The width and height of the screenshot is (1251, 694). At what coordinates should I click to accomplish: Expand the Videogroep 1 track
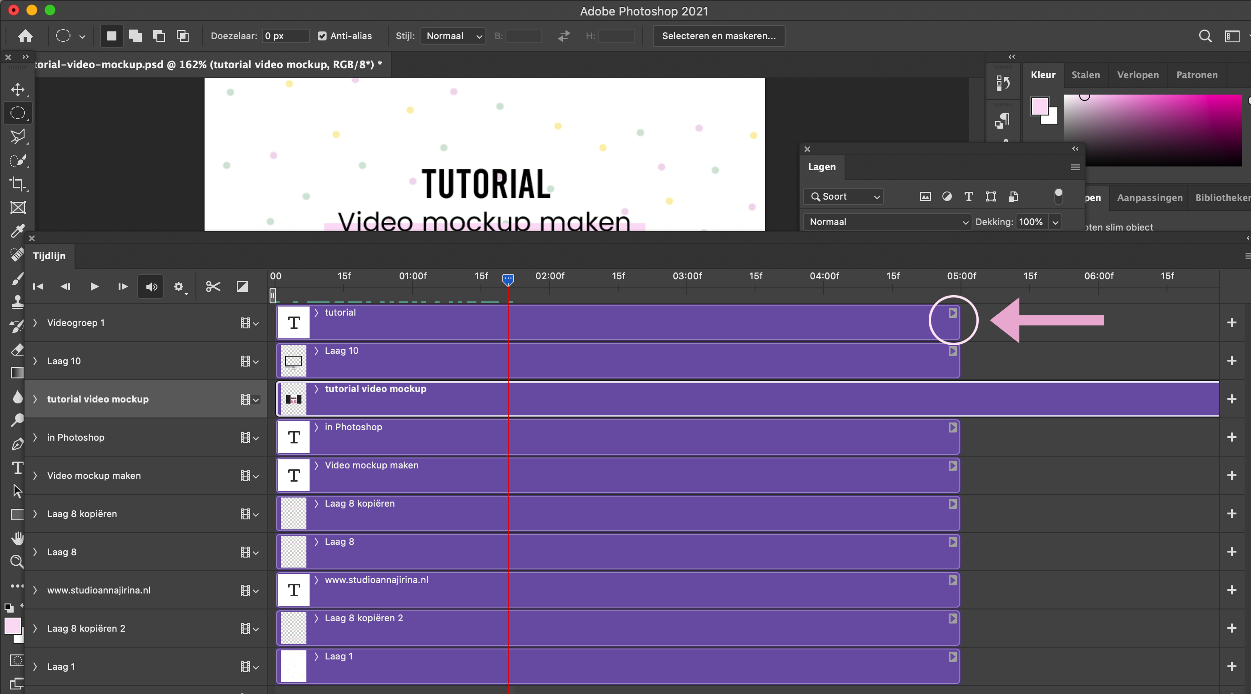click(x=35, y=323)
